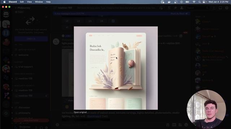Click the blue button in Quick Switcher tip

[x=31, y=39]
